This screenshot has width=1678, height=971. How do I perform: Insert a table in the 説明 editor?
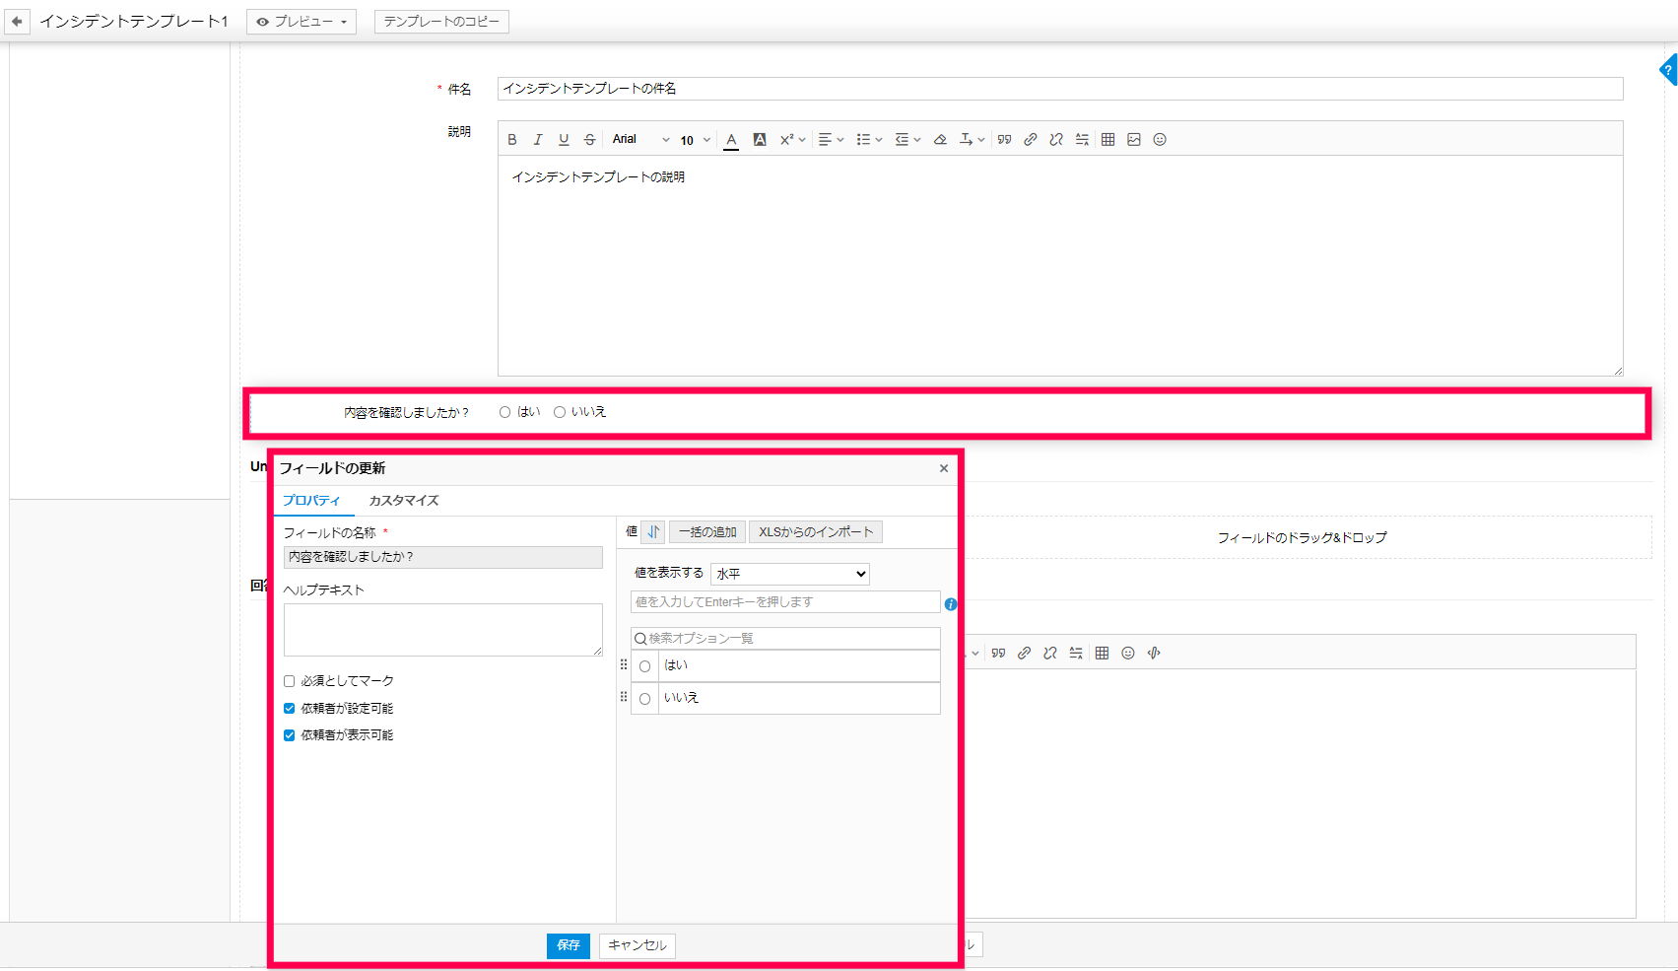[1107, 140]
